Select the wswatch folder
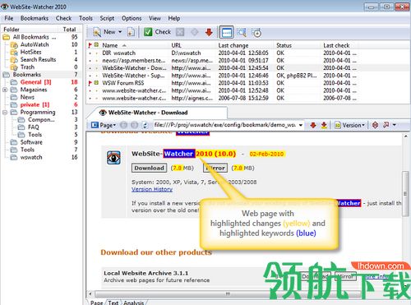Viewport: 411px width, 305px height. tap(31, 157)
